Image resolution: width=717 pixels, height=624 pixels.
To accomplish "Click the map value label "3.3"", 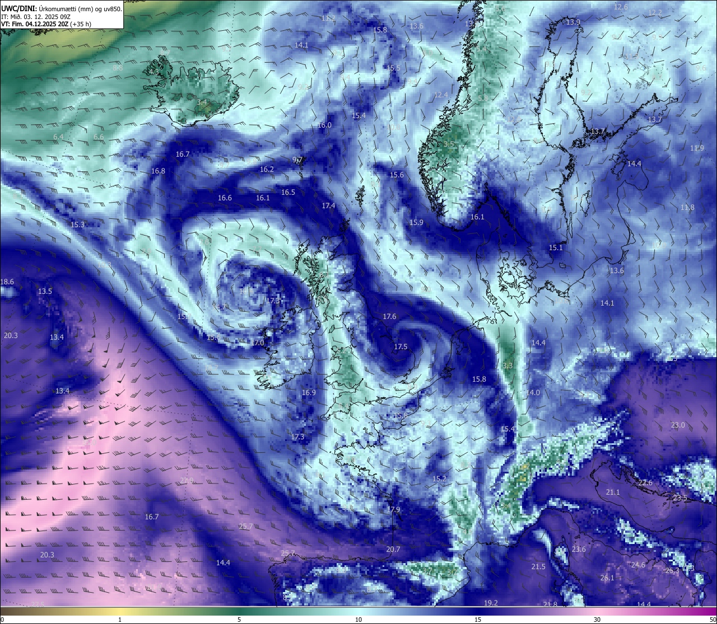I will pyautogui.click(x=508, y=366).
